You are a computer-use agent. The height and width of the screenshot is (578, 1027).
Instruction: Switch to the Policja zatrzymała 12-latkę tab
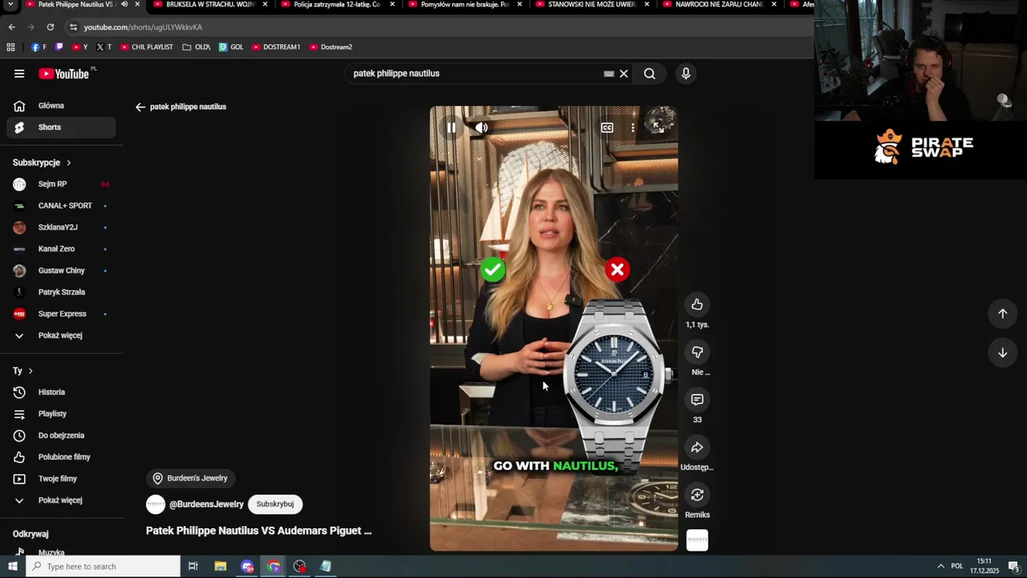click(337, 5)
